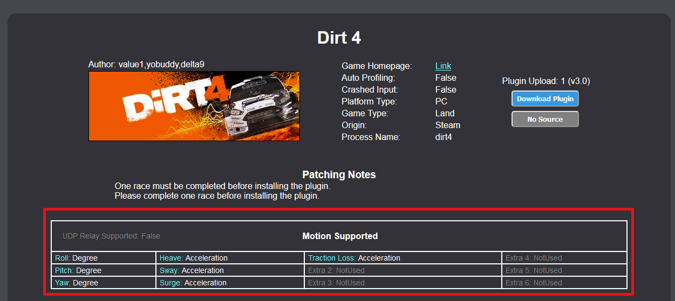Click the Dirt 4 banner image
Screen dimensions: 675x301
click(194, 106)
